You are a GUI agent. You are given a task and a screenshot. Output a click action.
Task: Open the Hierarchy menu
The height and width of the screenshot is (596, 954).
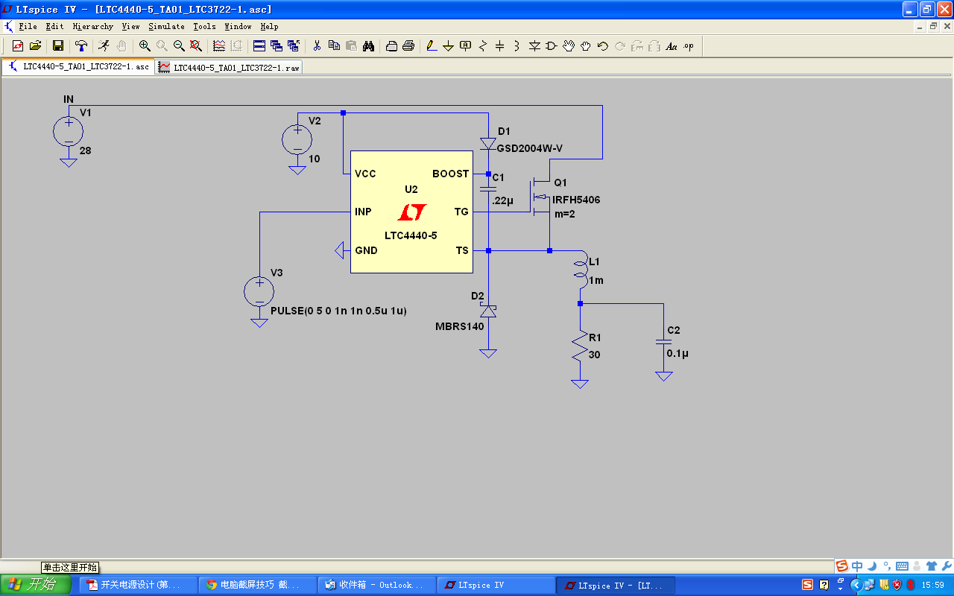click(93, 26)
